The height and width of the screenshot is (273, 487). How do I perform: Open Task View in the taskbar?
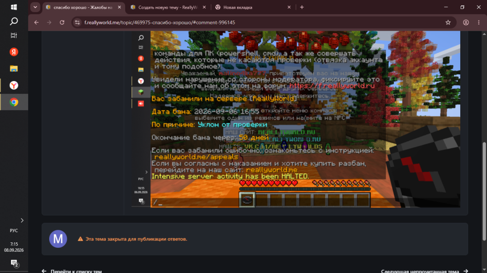14,35
